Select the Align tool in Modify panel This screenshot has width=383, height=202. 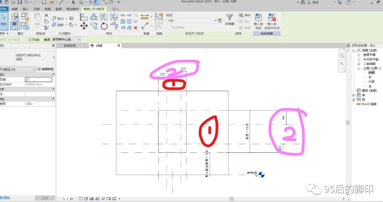tap(84, 17)
